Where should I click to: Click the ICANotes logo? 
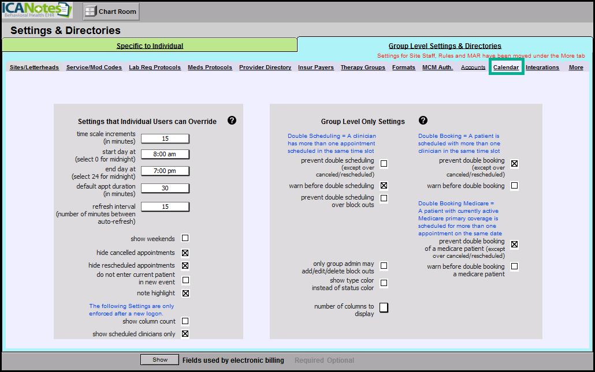pos(37,11)
